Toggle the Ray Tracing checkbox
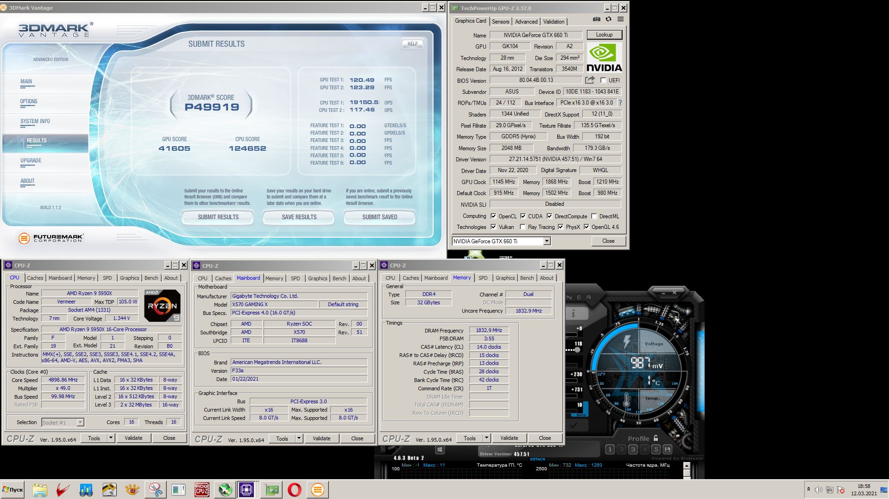 coord(523,227)
